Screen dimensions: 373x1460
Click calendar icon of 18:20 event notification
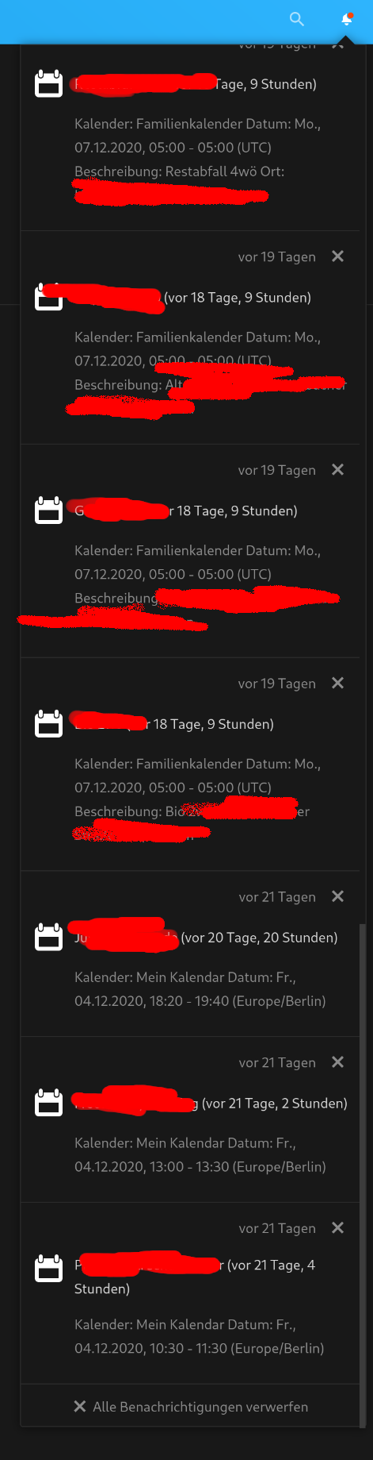coord(49,938)
